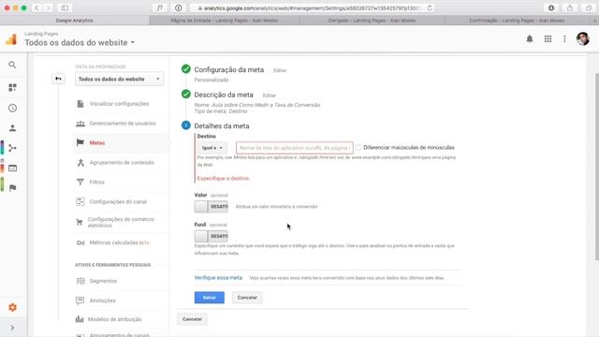Toggle the Funil switch on
The image size is (599, 337).
tap(211, 236)
